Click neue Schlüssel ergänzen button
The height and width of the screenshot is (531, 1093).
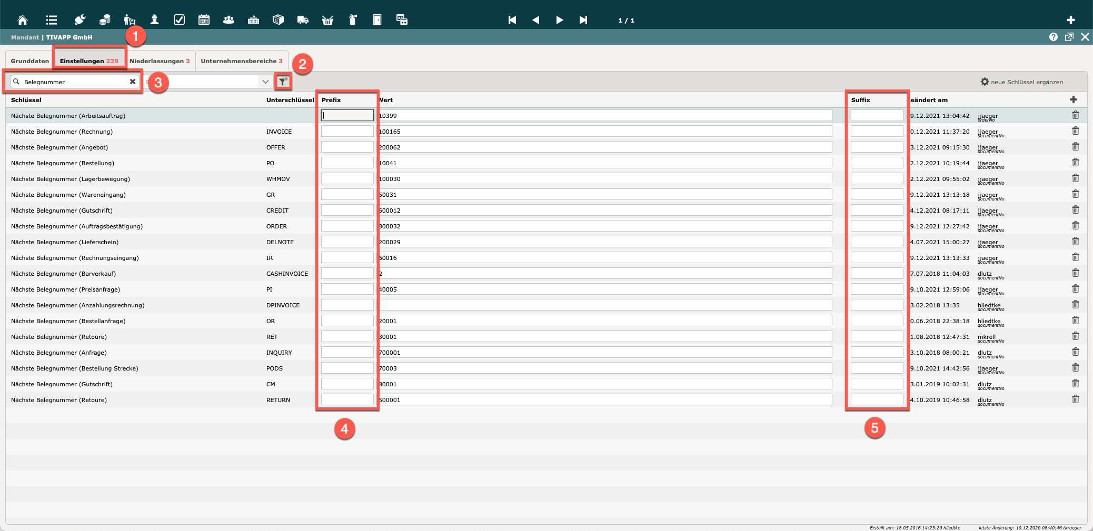1021,82
